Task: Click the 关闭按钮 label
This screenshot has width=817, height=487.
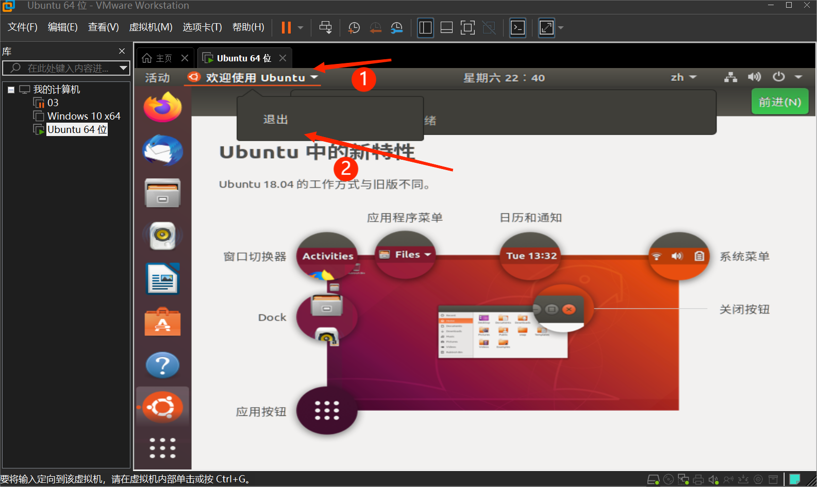Action: coord(744,310)
